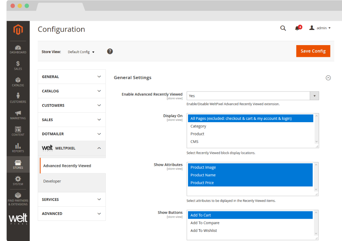Open Enable Advanced Recently Viewed dropdown

[x=252, y=96]
